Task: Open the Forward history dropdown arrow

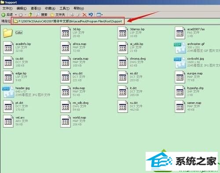Action: click(x=26, y=15)
